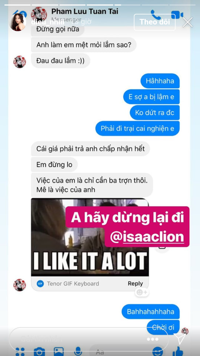Open the emoji smiley picker
The width and height of the screenshot is (200, 356).
pos(158,352)
